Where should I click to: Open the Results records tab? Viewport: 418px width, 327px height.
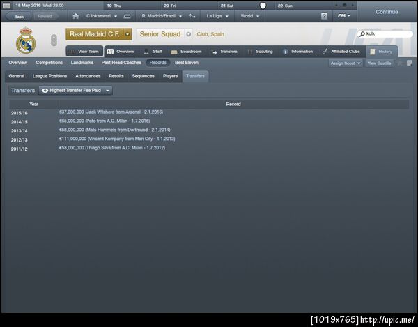click(116, 76)
